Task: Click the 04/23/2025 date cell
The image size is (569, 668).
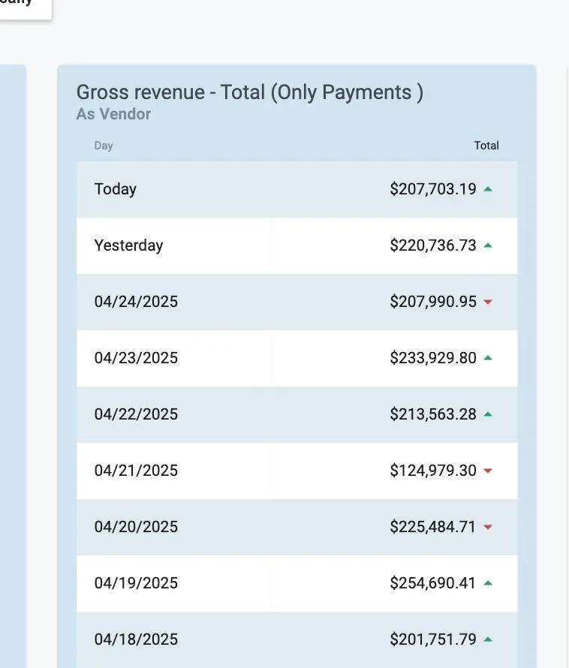Action: click(x=136, y=358)
